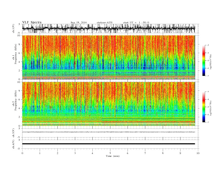223x172 pixels.
Task: Click the "7" tick on the time axis
Action: [145, 153]
